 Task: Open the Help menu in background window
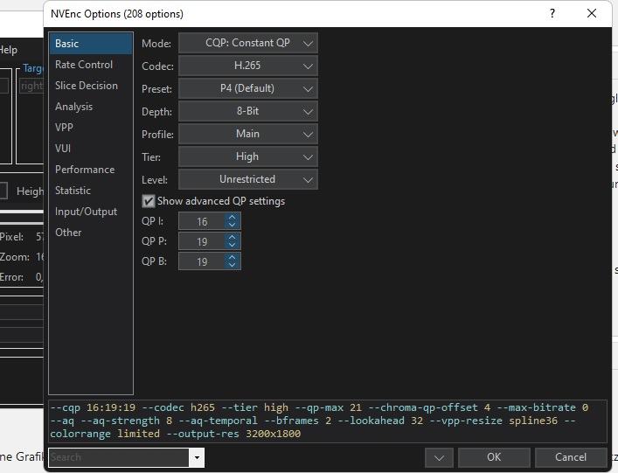click(8, 50)
